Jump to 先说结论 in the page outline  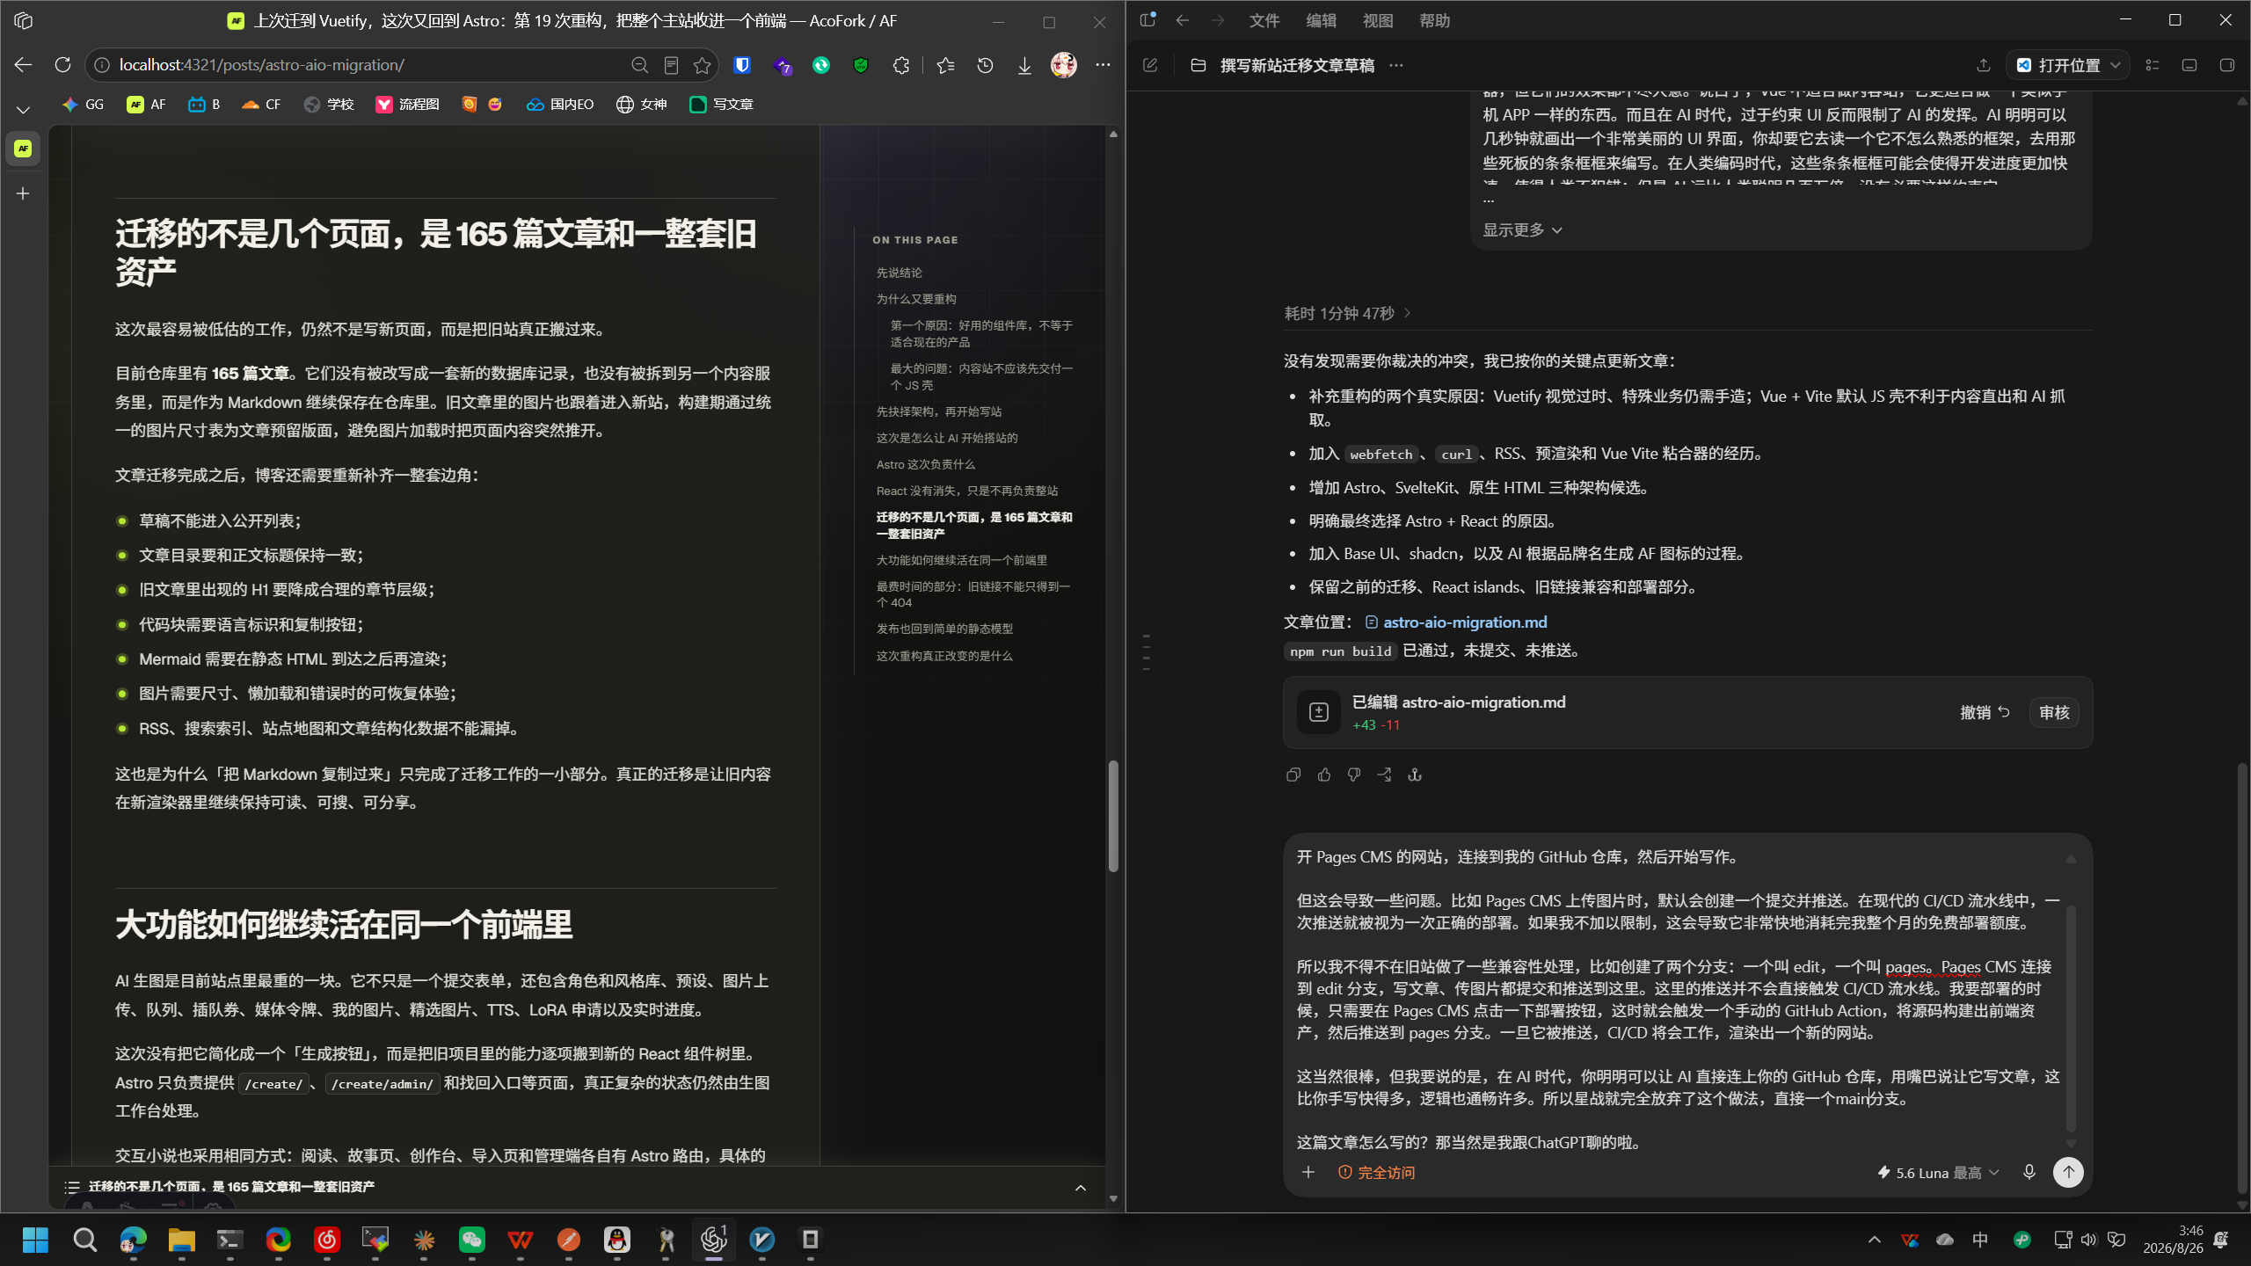900,273
